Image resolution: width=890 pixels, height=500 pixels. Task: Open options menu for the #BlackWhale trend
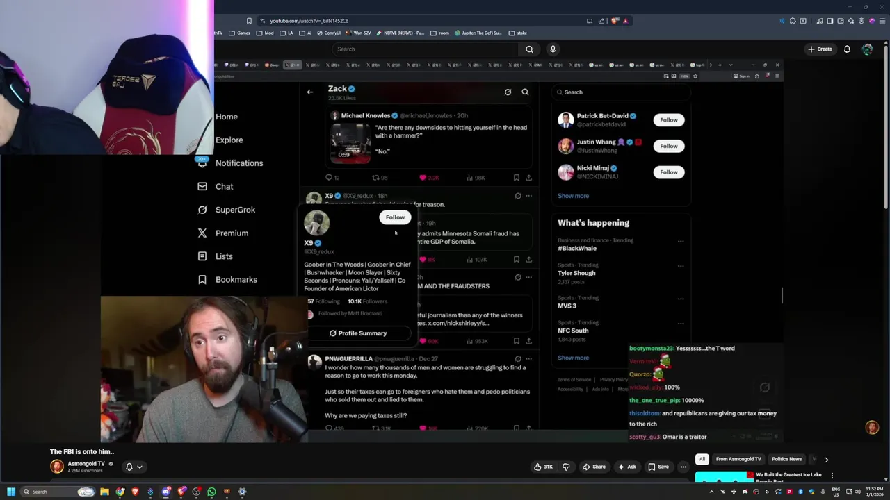click(681, 242)
